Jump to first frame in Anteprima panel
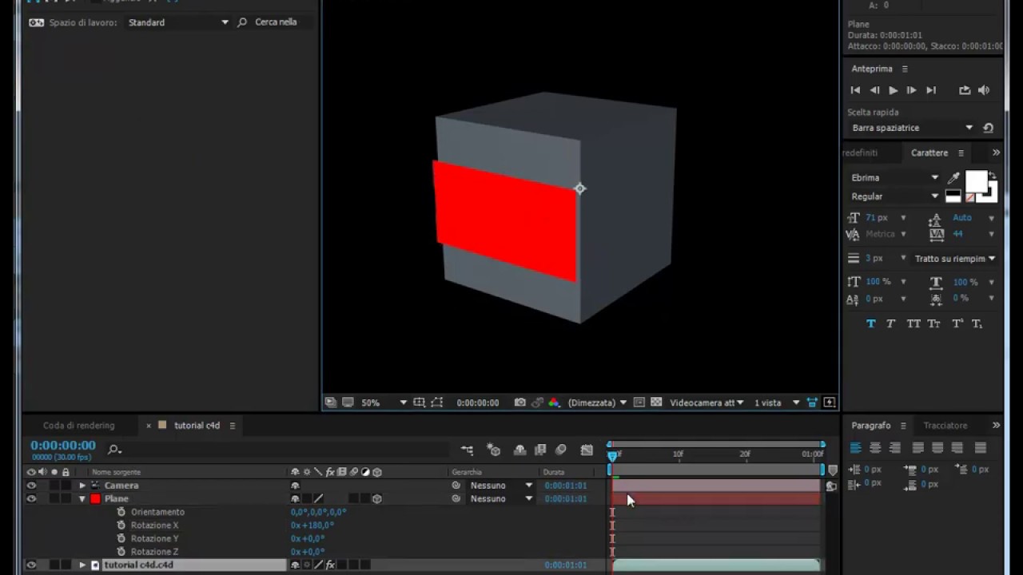This screenshot has width=1023, height=575. tap(855, 90)
